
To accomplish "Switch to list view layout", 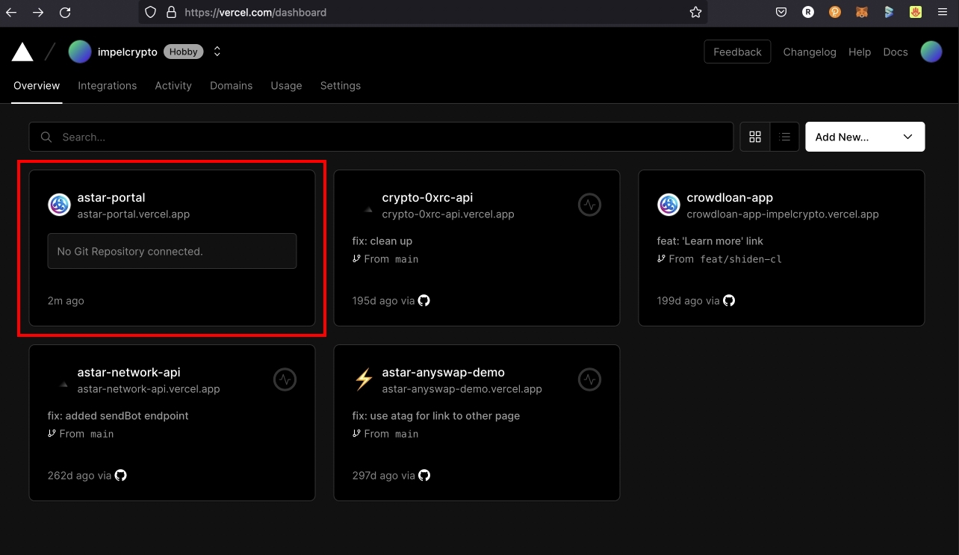I will tap(784, 137).
